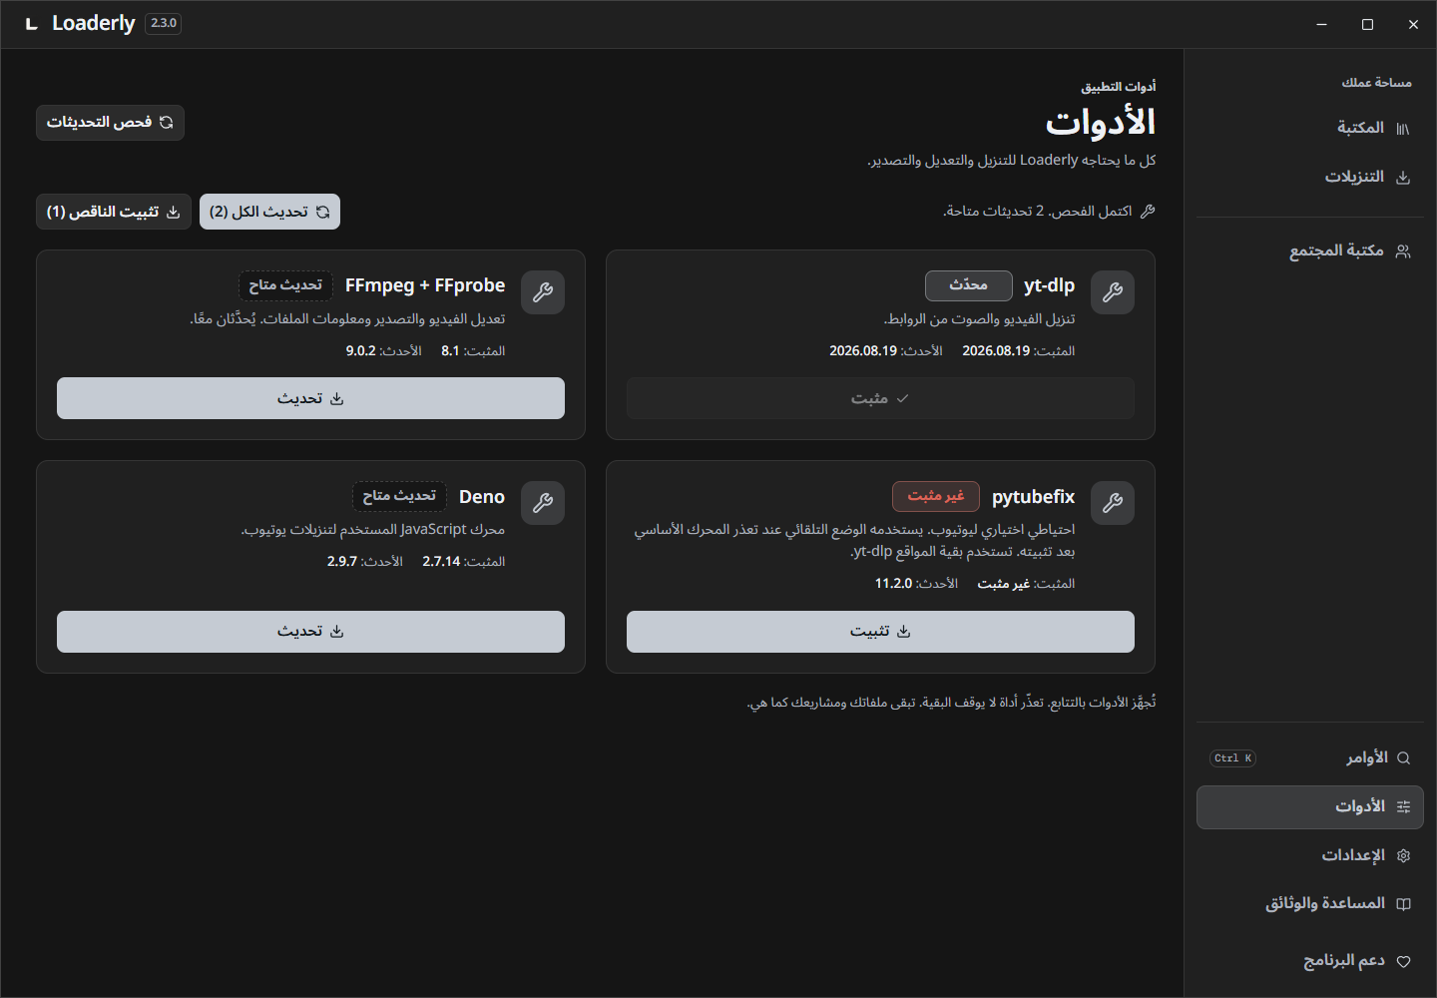Viewport: 1437px width, 998px height.
Task: Click تثبيت button for pytubefix
Action: [880, 632]
